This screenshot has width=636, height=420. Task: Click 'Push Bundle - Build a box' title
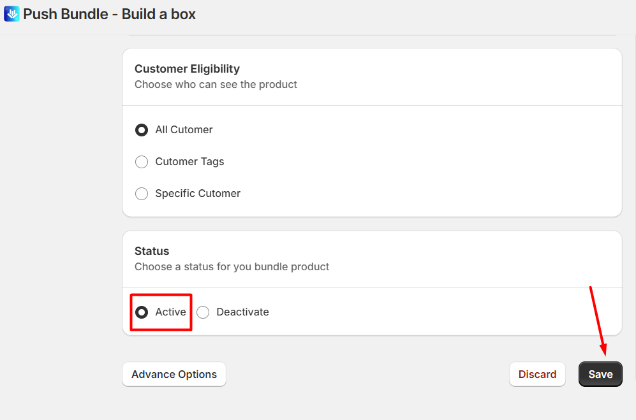[110, 14]
